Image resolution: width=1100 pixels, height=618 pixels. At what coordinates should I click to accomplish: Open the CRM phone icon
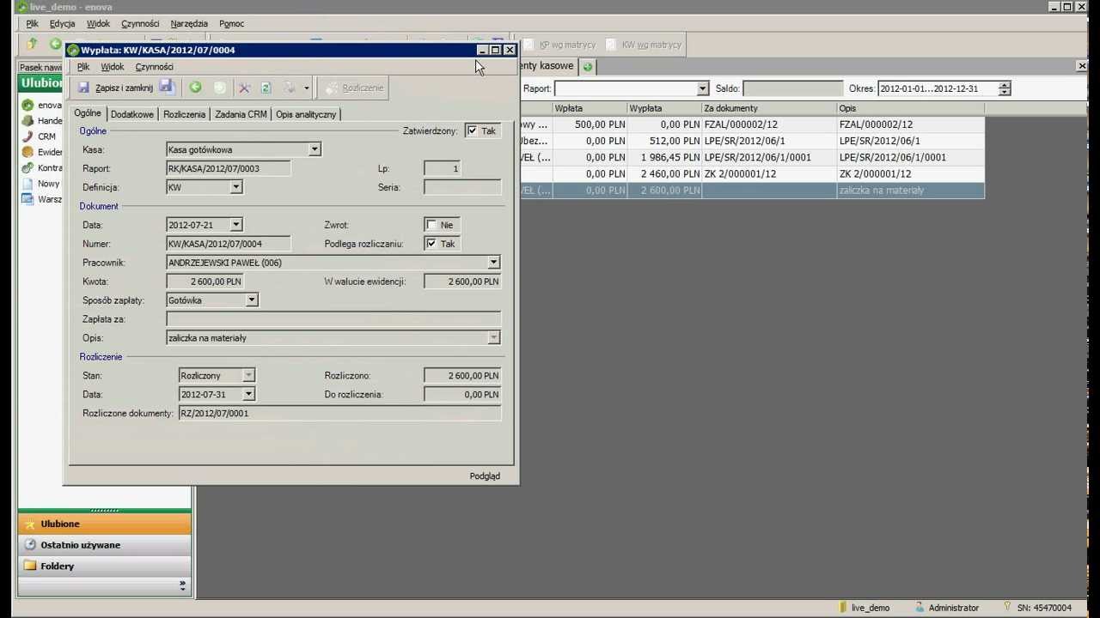coord(27,136)
